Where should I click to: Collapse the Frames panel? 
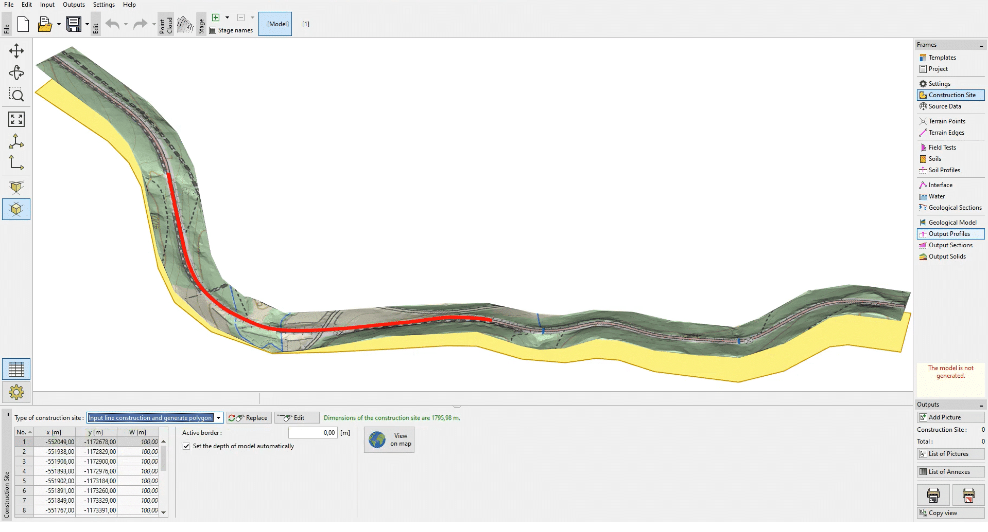(x=981, y=45)
